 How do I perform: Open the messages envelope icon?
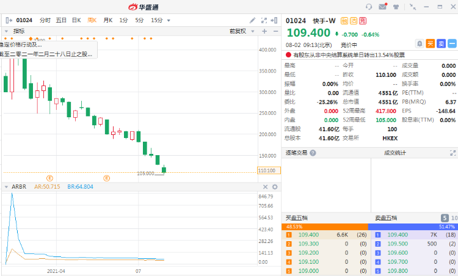383,7
